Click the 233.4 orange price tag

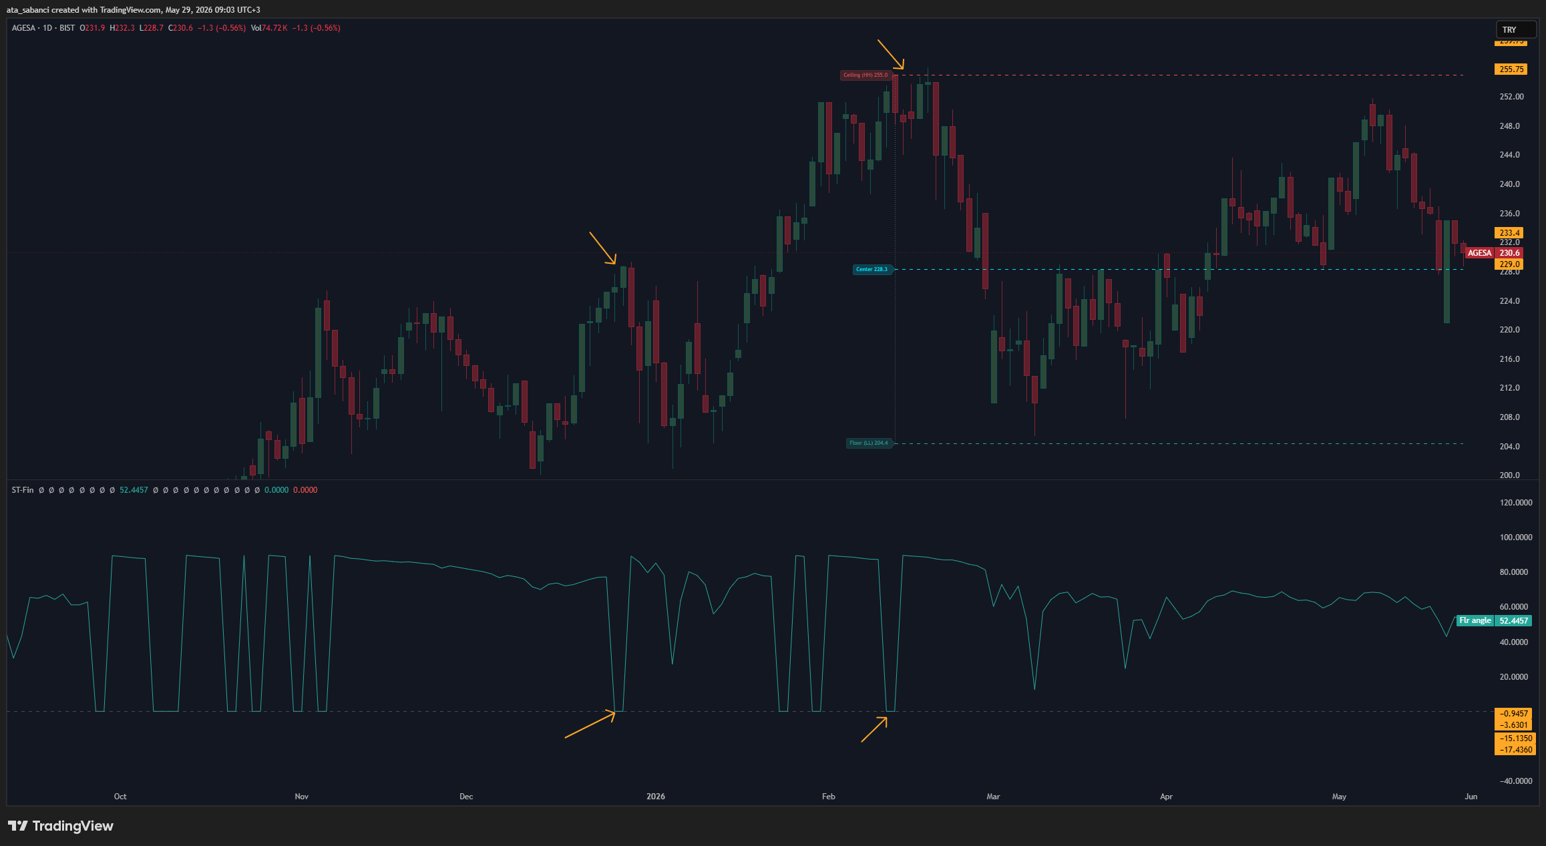click(x=1509, y=233)
